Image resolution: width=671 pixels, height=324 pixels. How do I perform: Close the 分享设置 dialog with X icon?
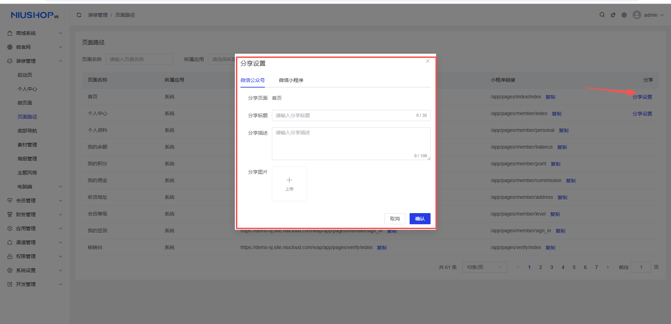point(428,61)
